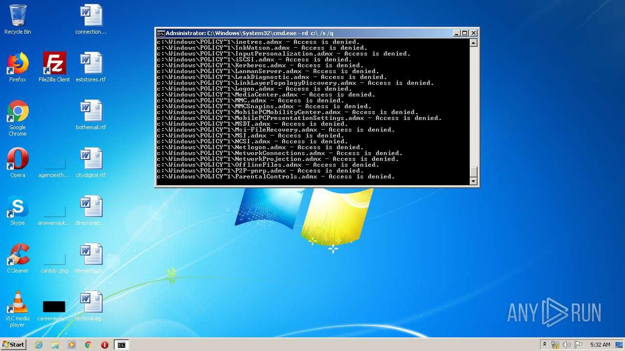Image resolution: width=625 pixels, height=351 pixels.
Task: Click the ParentalControls.admx output line
Action: click(276, 176)
